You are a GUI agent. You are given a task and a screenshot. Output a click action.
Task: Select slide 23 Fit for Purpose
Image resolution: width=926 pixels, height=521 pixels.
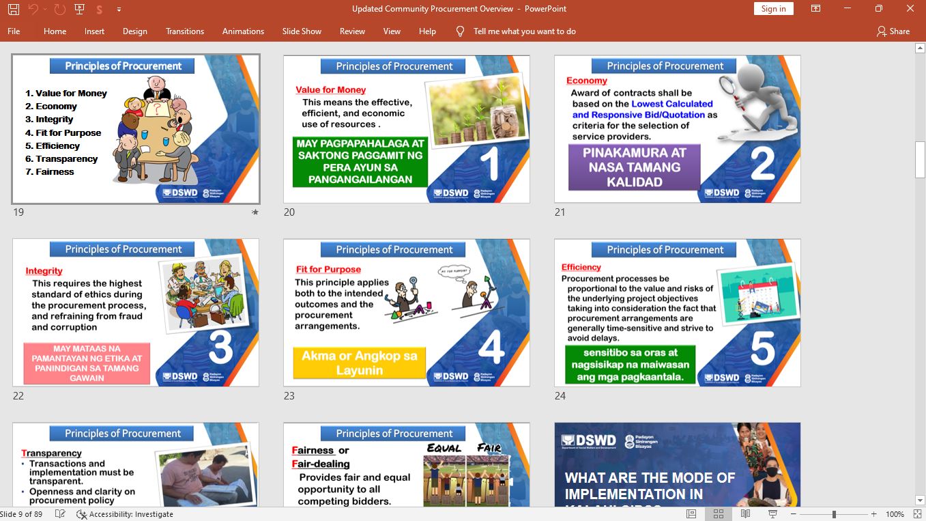pyautogui.click(x=407, y=313)
